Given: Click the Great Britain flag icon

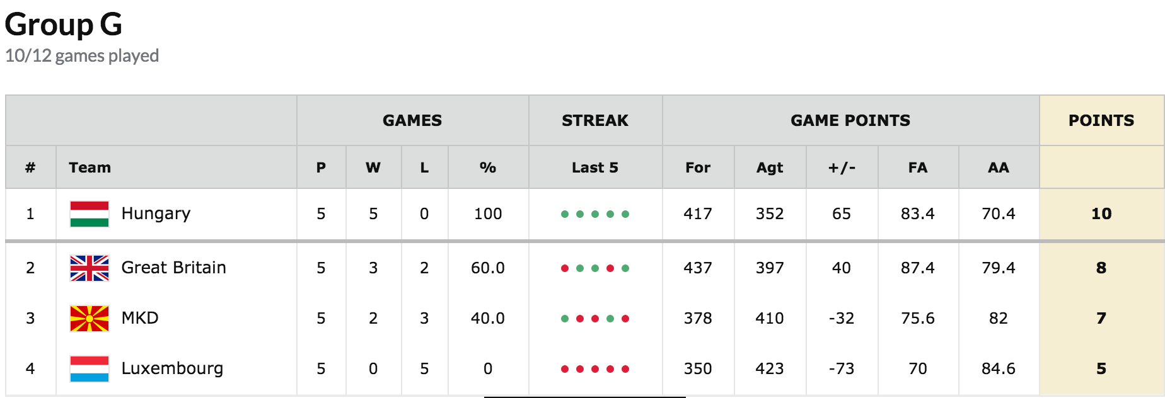Looking at the screenshot, I should [90, 268].
